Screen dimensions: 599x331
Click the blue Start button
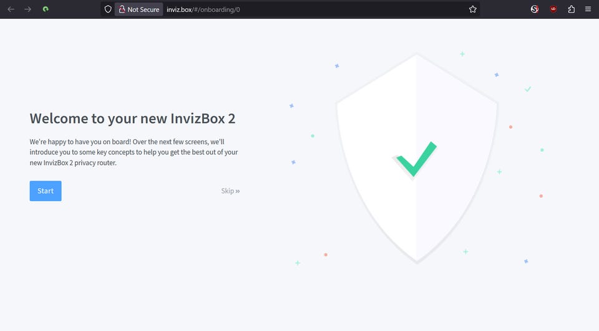(46, 190)
